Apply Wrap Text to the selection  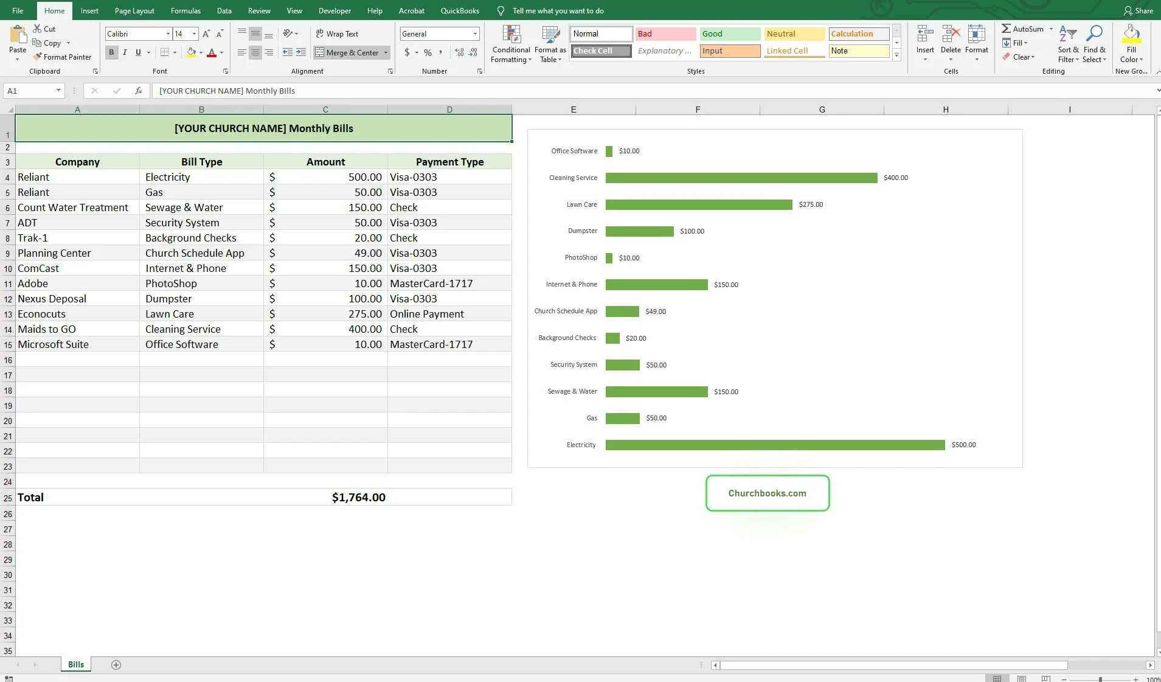tap(337, 33)
